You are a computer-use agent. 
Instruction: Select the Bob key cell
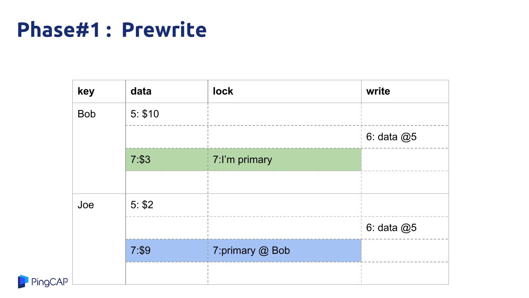point(87,114)
